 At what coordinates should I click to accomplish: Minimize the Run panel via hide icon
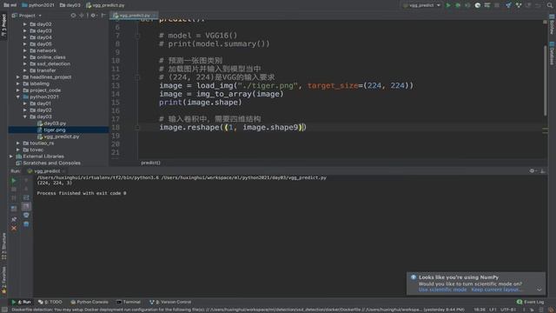[x=542, y=171]
